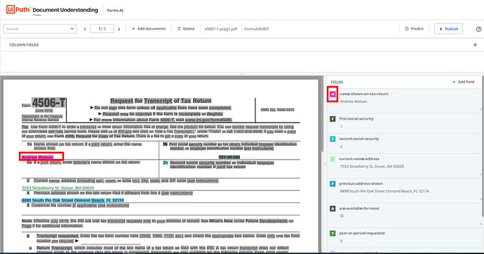Publish the form model
Image resolution: width=484 pixels, height=254 pixels.
tap(448, 29)
